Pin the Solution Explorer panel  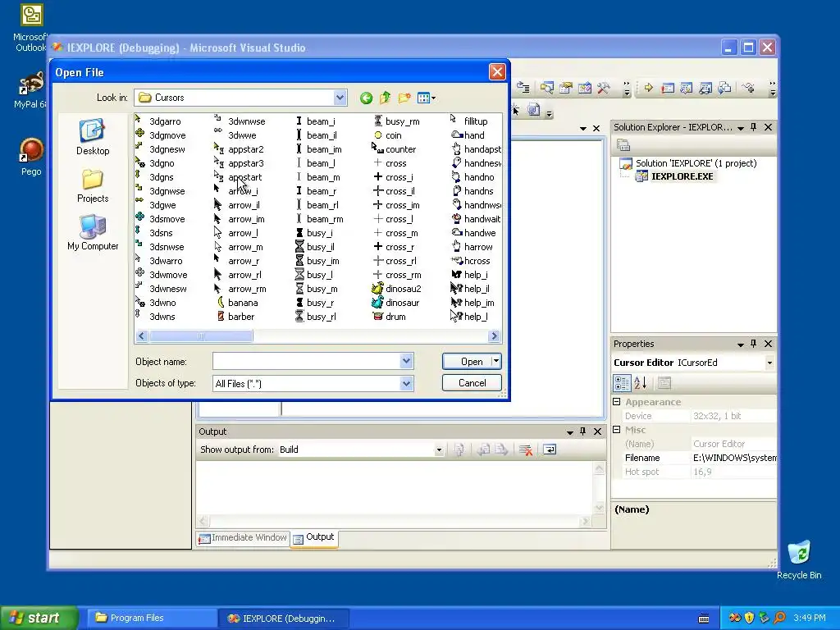point(754,127)
